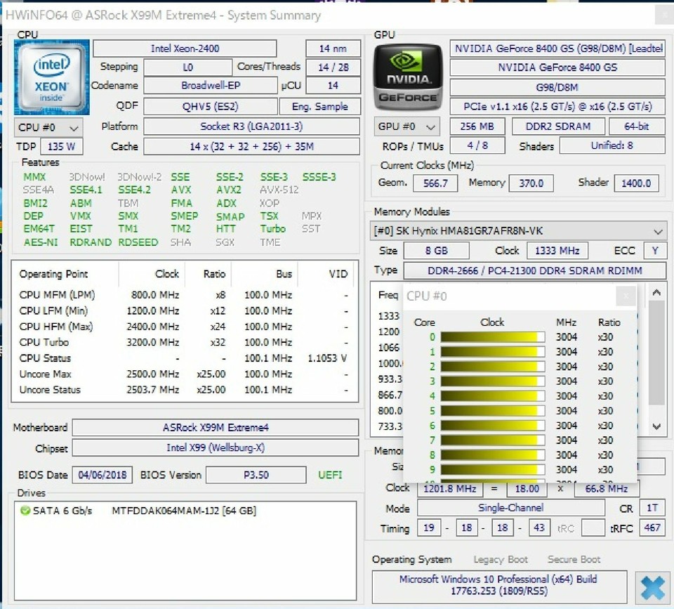Click the ECC Y value box
This screenshot has width=674, height=609.
tap(654, 250)
